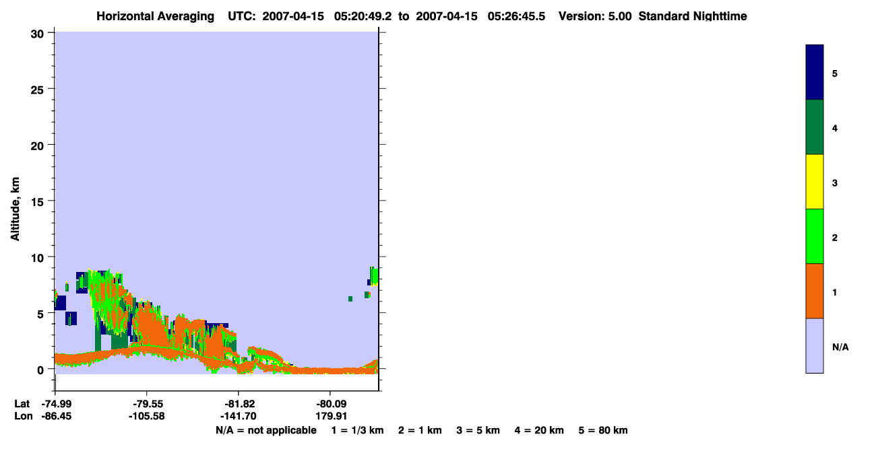Click the y-axis tick label 15
The image size is (876, 449).
[x=39, y=201]
